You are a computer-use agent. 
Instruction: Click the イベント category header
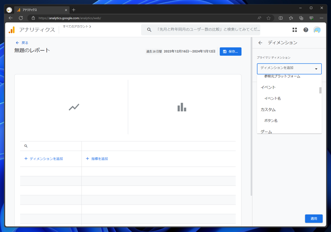pos(268,87)
